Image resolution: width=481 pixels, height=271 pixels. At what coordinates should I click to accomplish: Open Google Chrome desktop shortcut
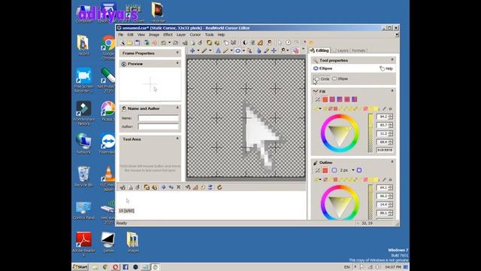pyautogui.click(x=108, y=47)
